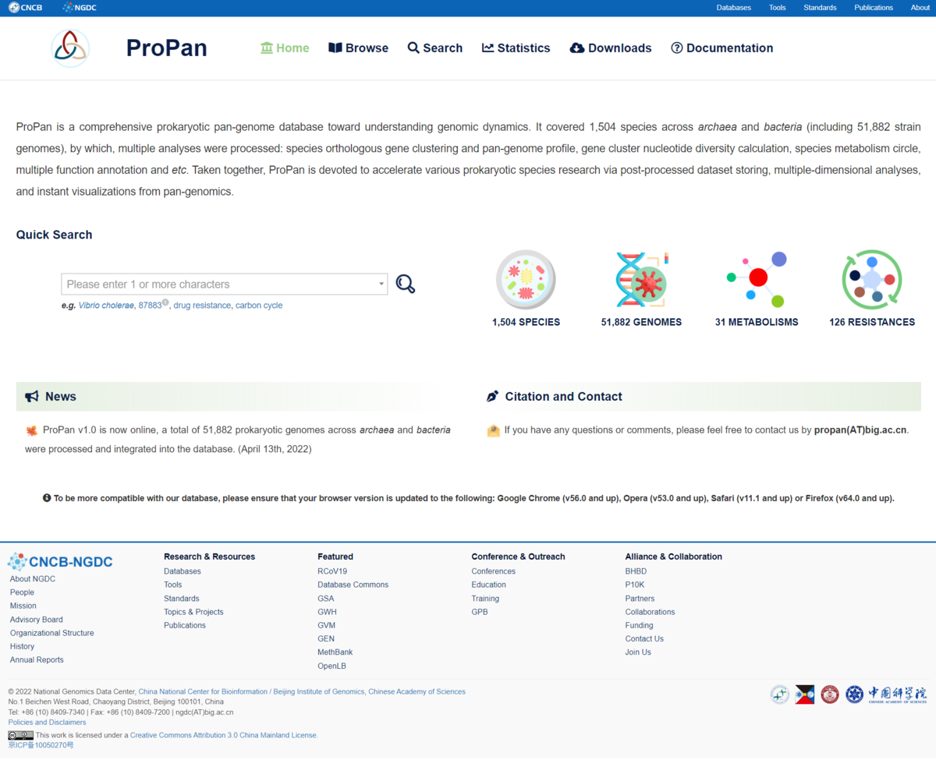
Task: Open the 126 Resistances cycle icon
Action: pyautogui.click(x=872, y=280)
